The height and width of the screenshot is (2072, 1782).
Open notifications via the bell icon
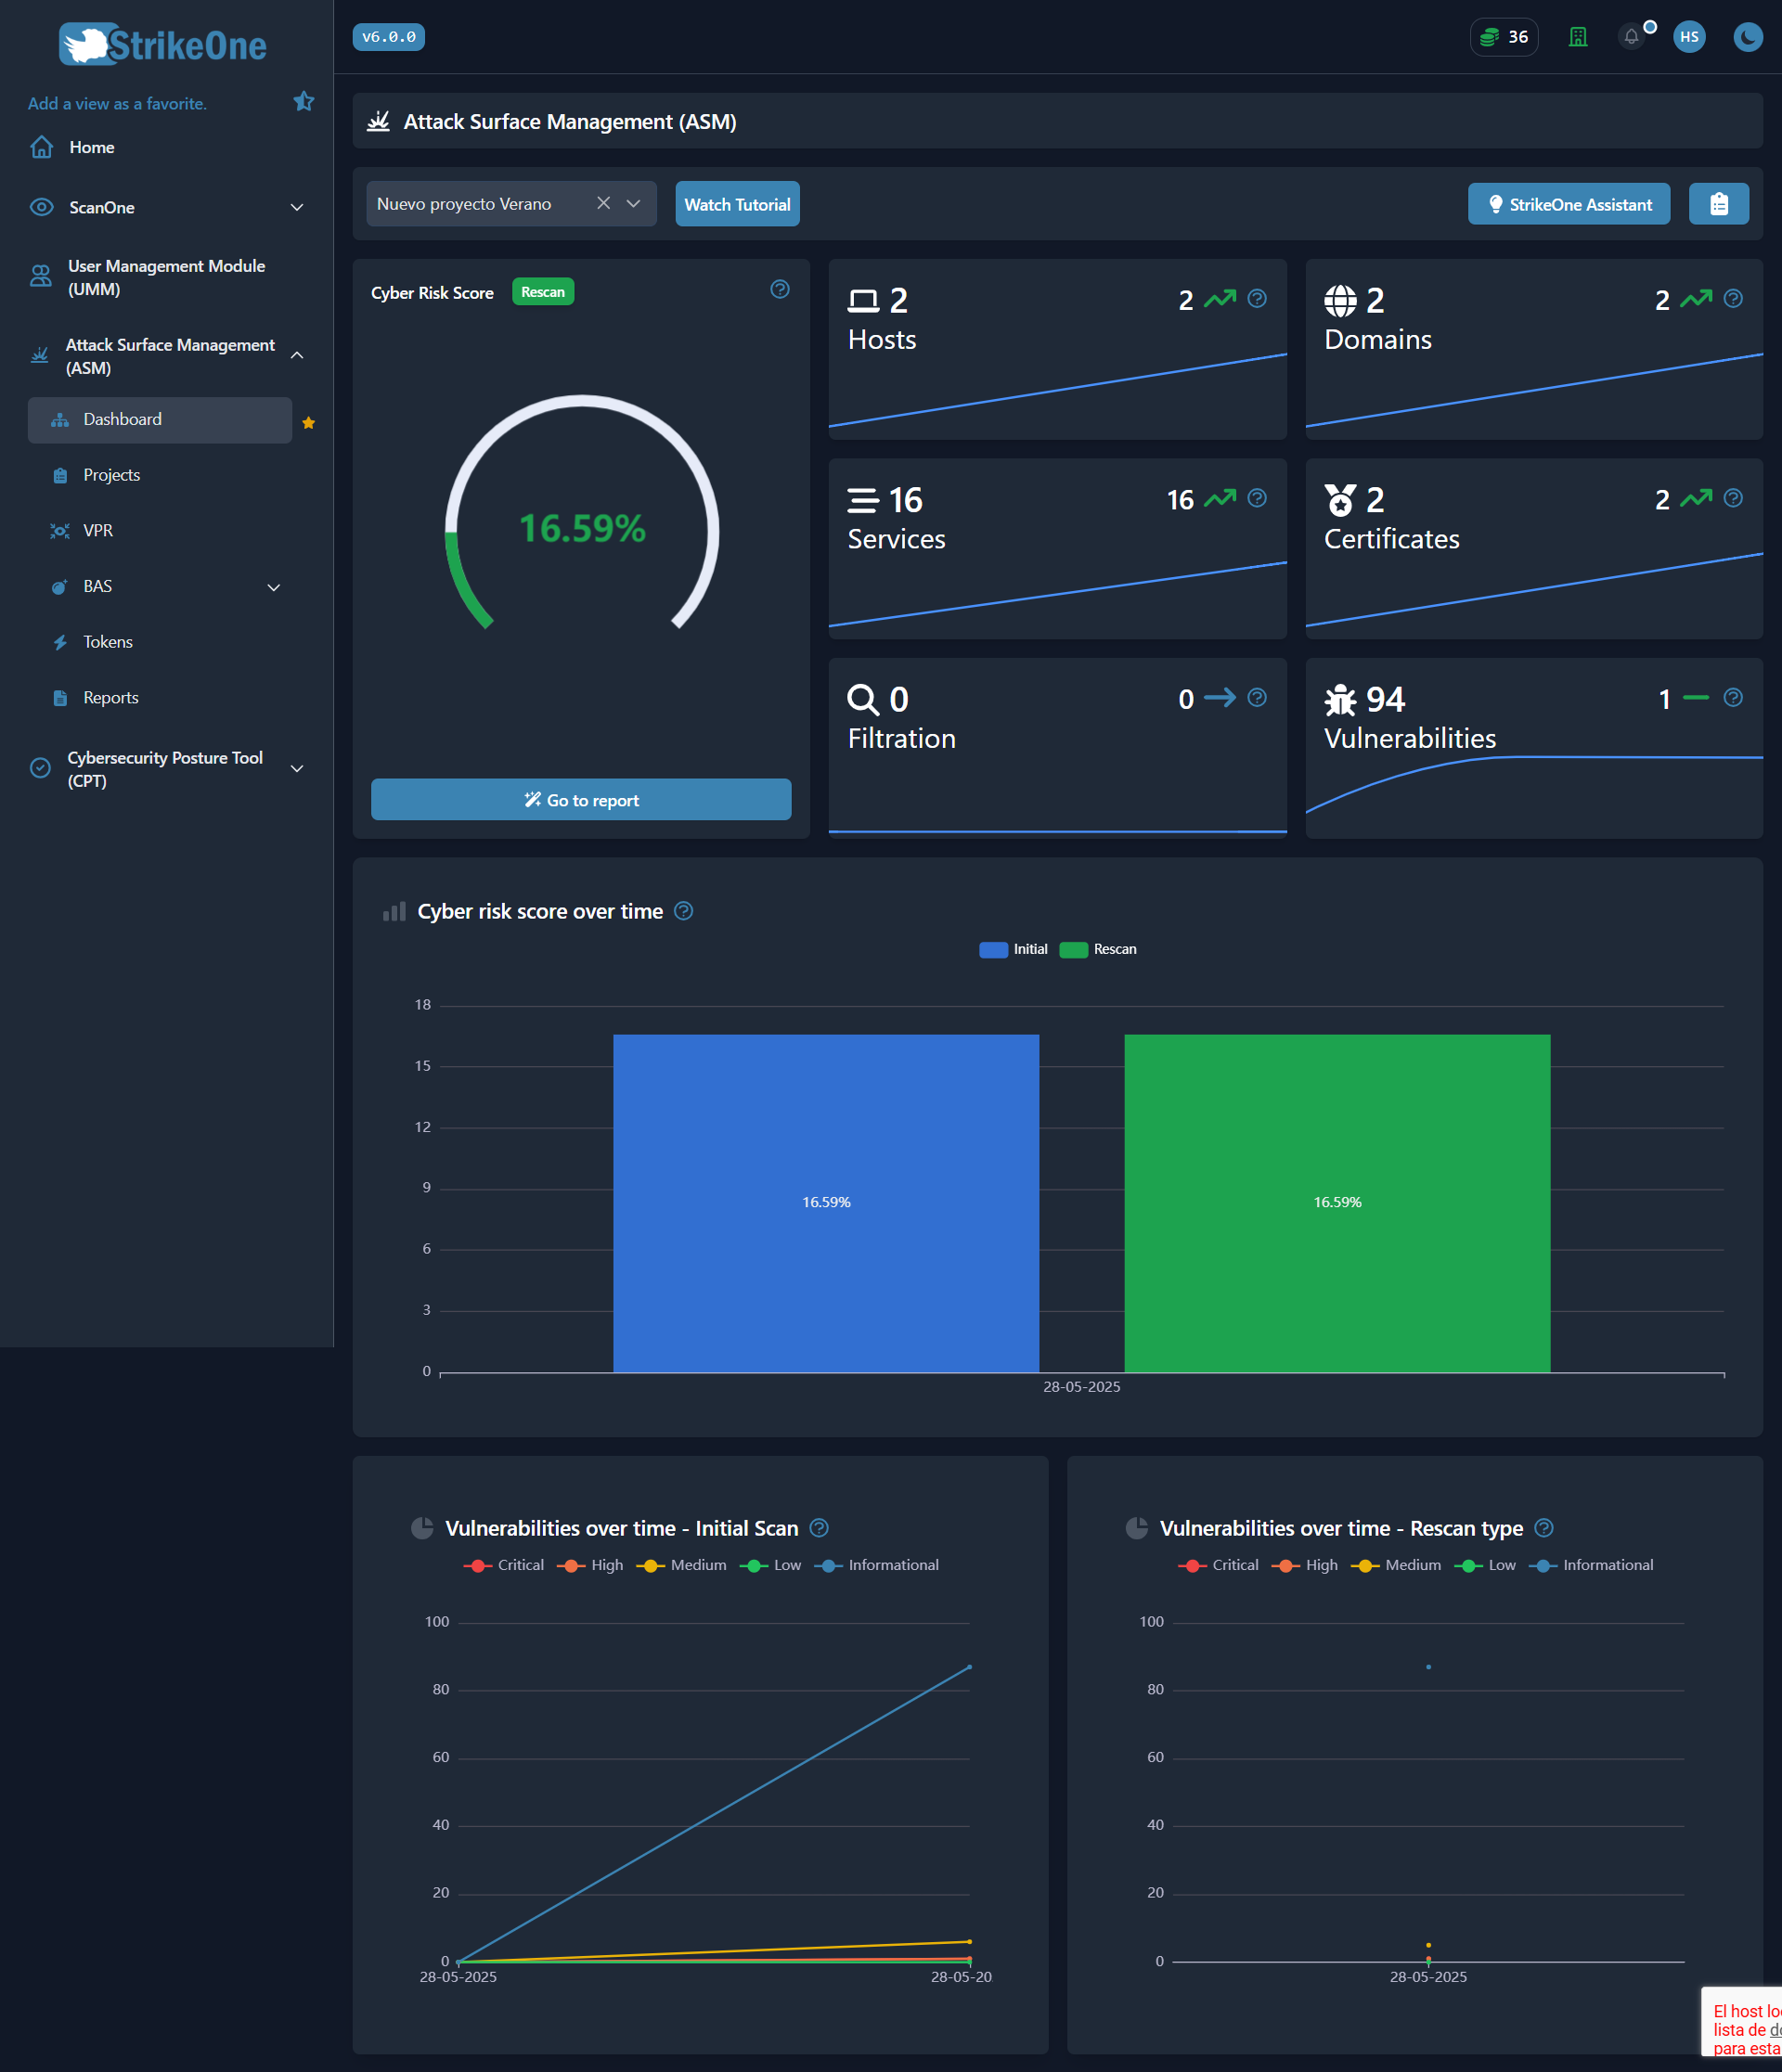(1632, 37)
